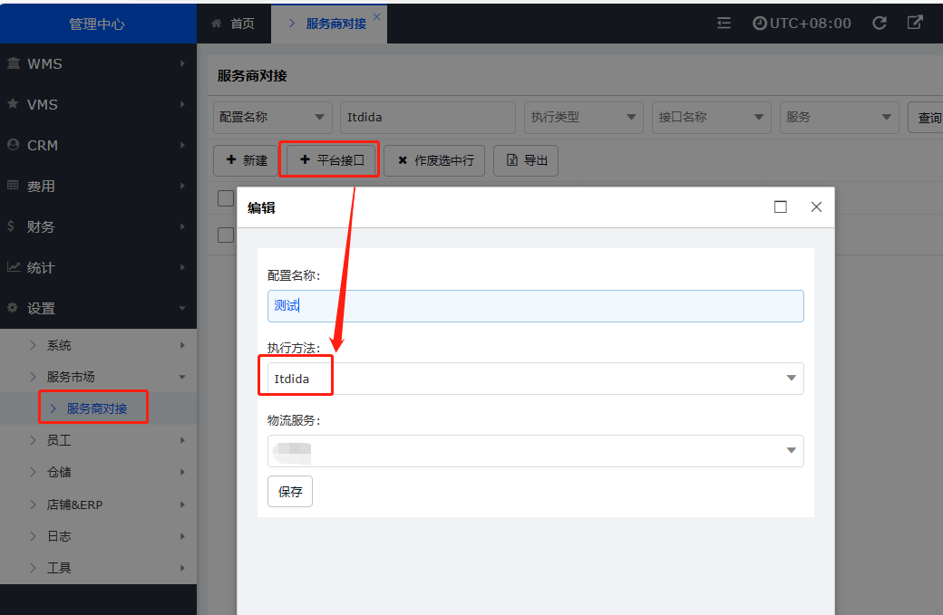Click the X icon on 作废选中行
Viewport: 943px width, 615px height.
(x=403, y=160)
